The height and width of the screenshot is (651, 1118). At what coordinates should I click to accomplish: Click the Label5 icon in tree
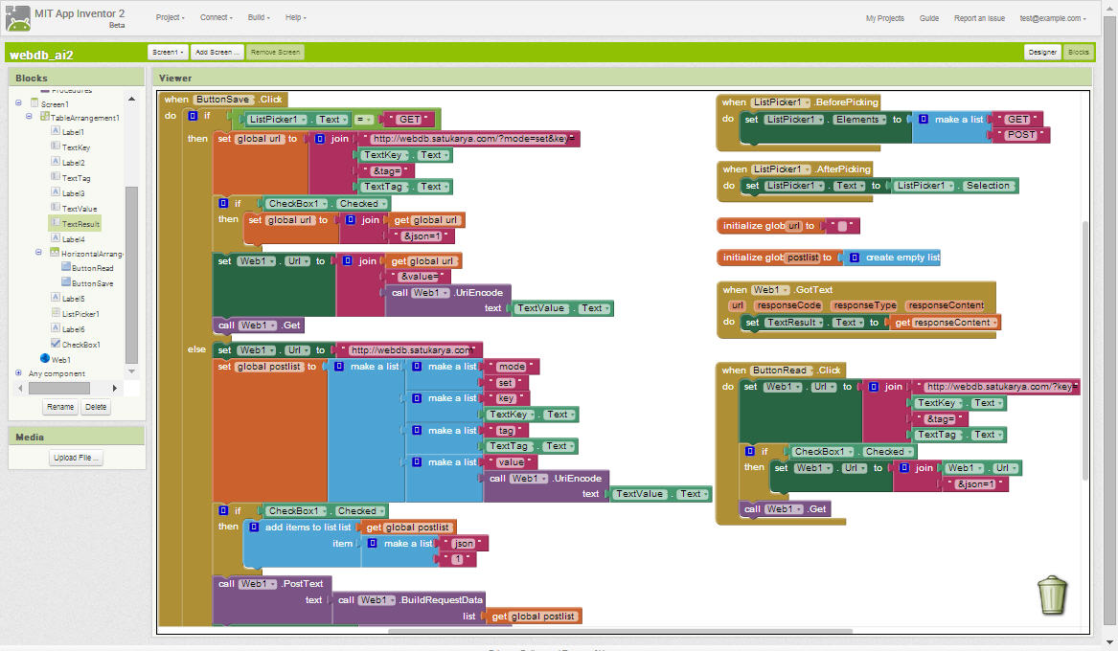(x=56, y=298)
